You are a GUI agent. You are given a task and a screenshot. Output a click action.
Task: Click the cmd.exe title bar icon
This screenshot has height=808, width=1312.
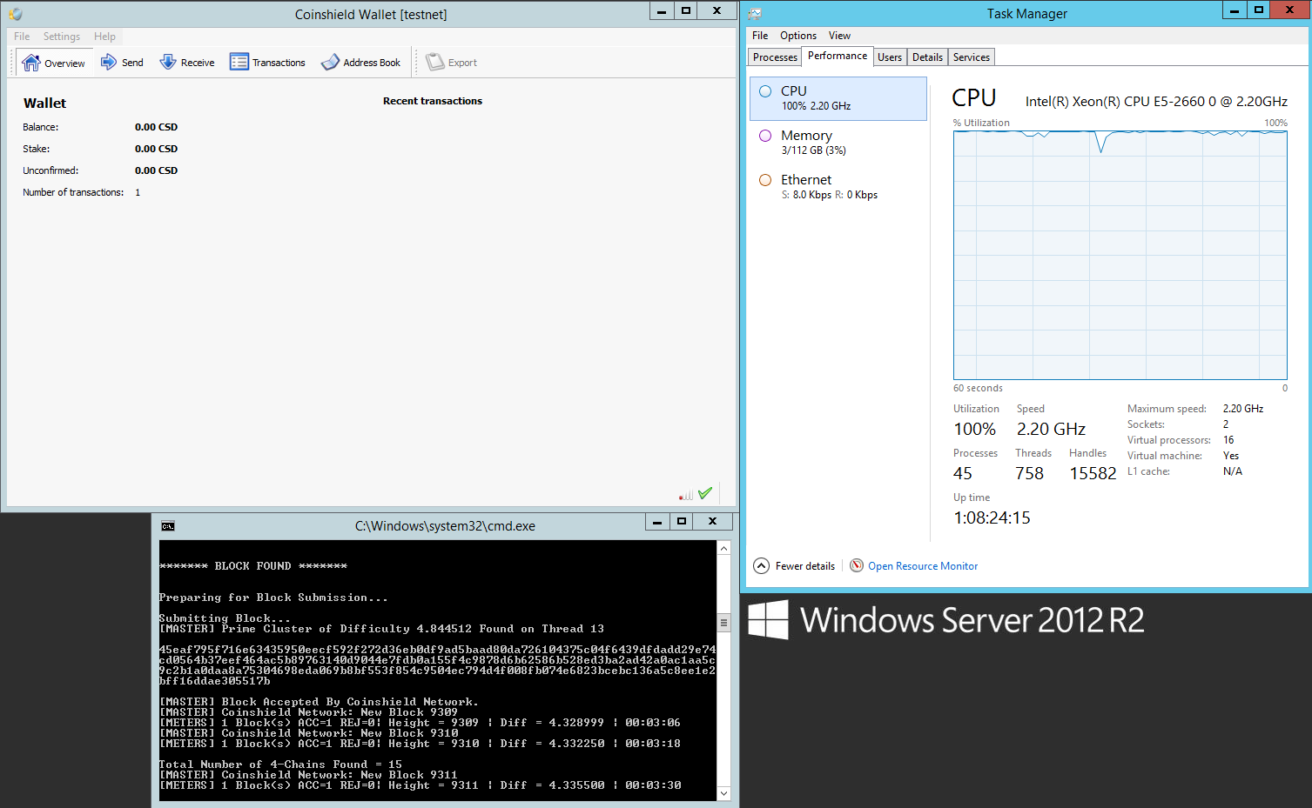168,526
